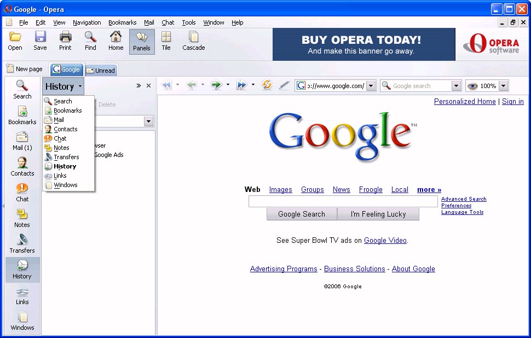Open the Advanced Search link
Viewport: 531px width, 338px height.
(x=464, y=199)
